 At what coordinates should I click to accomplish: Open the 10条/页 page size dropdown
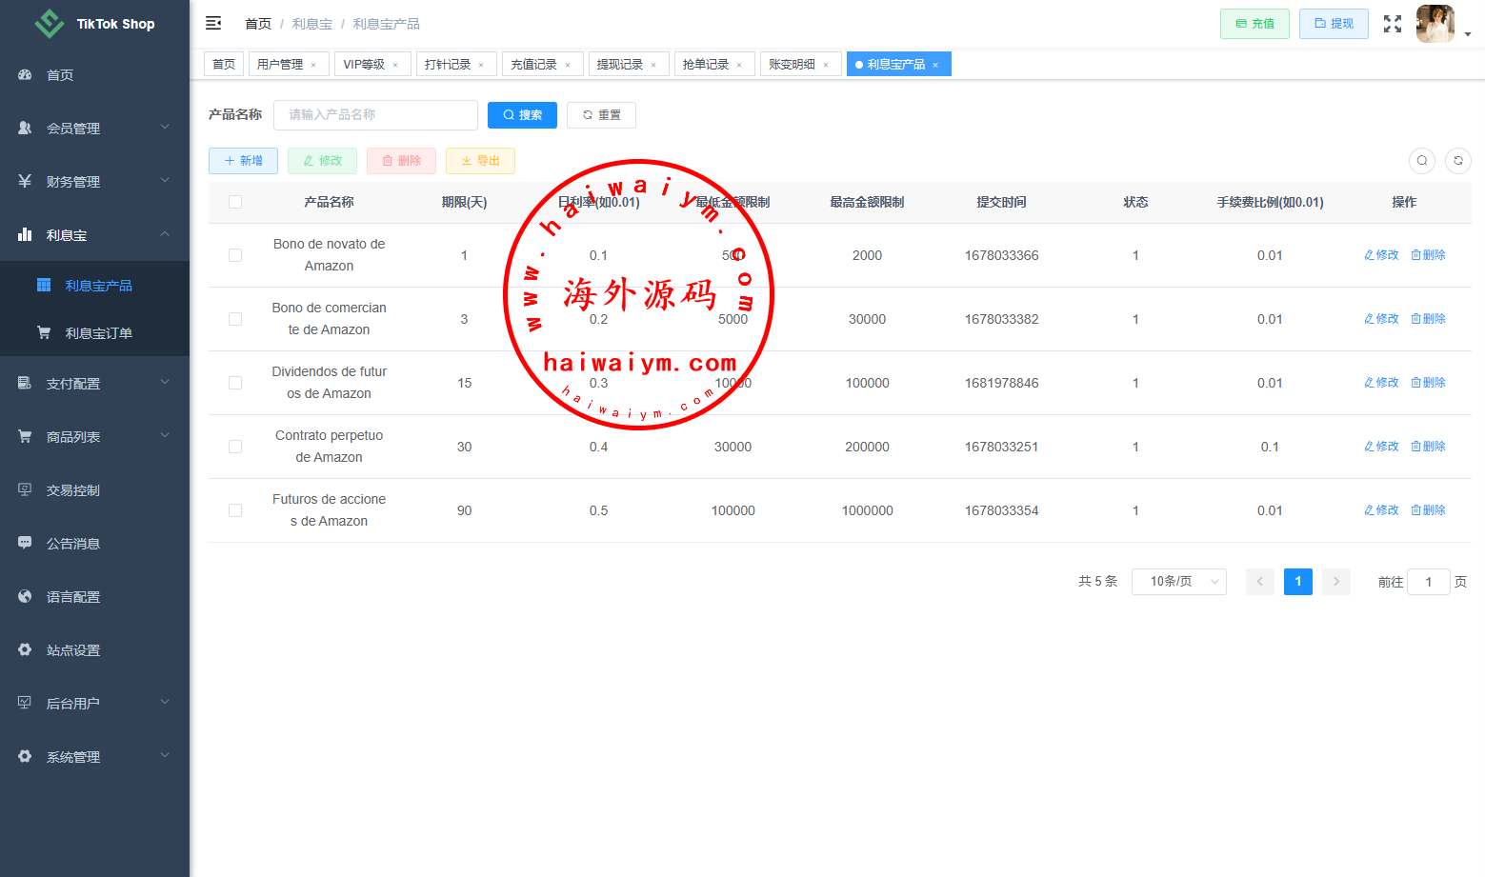pos(1178,582)
